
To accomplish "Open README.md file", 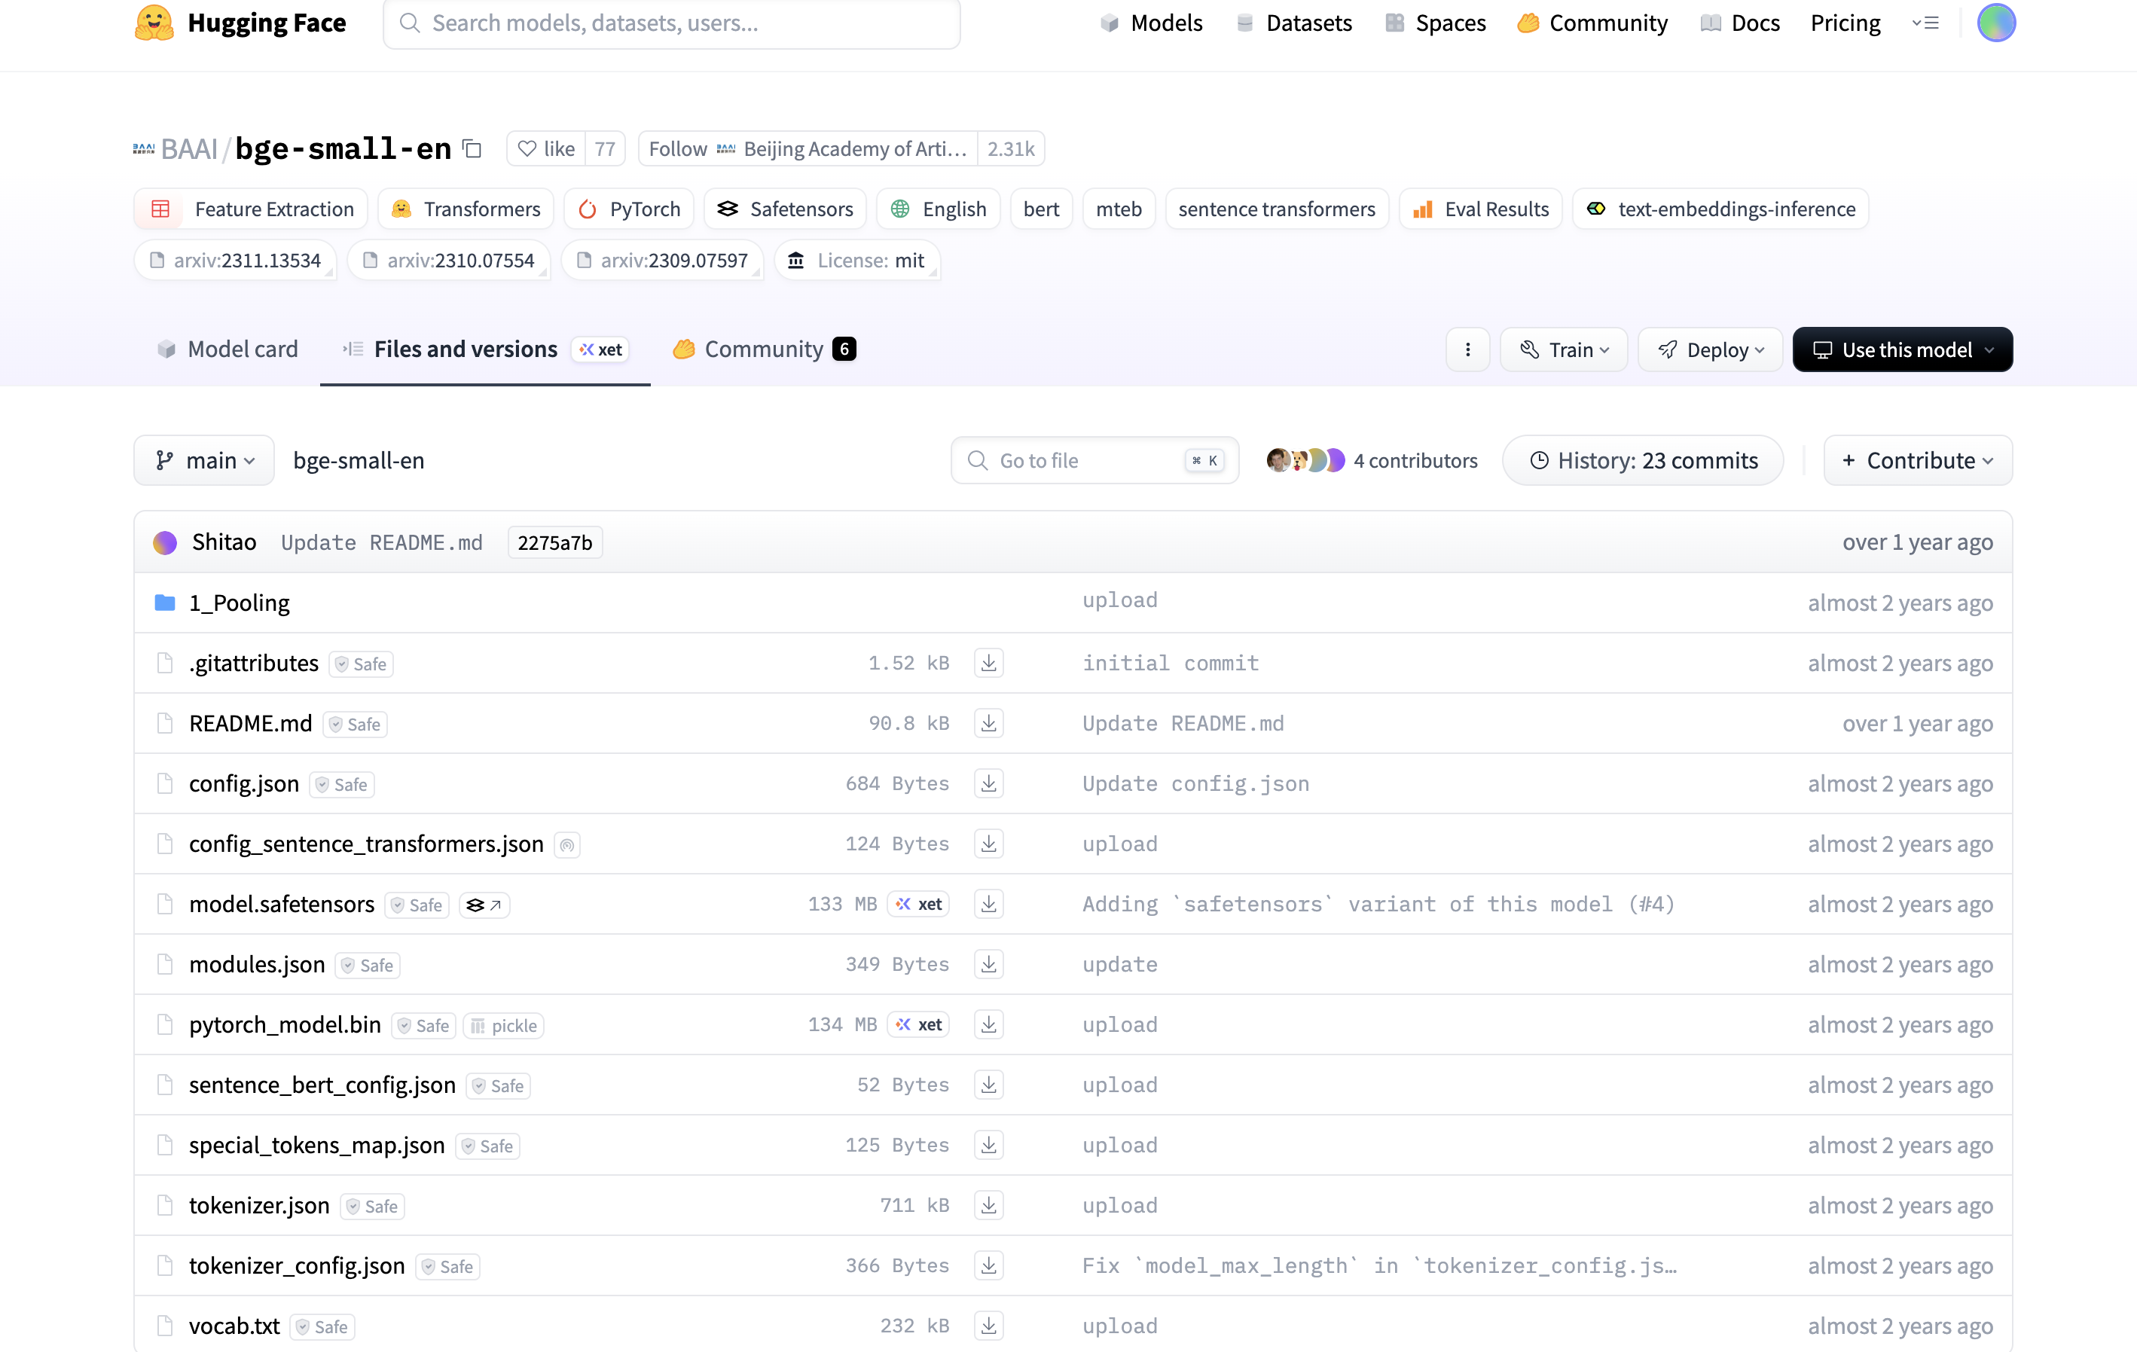I will pos(251,723).
